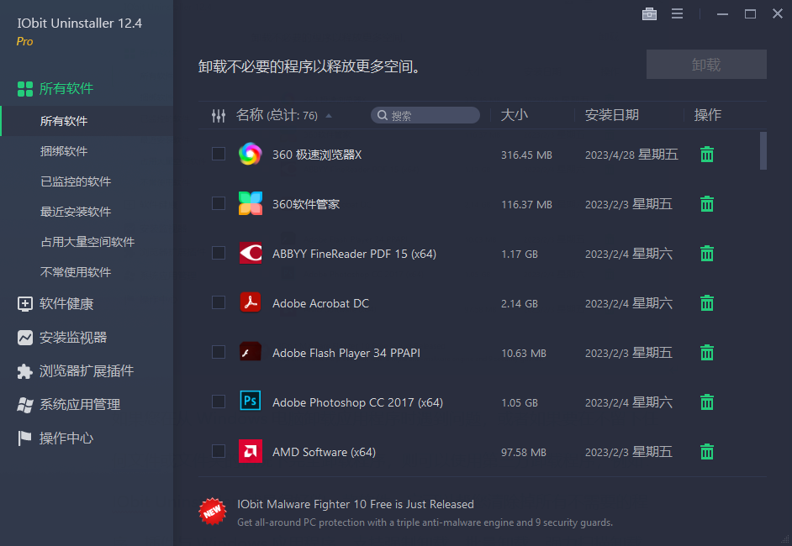Sort by the 安装日期 column header
Viewport: 792px width, 546px height.
click(612, 115)
